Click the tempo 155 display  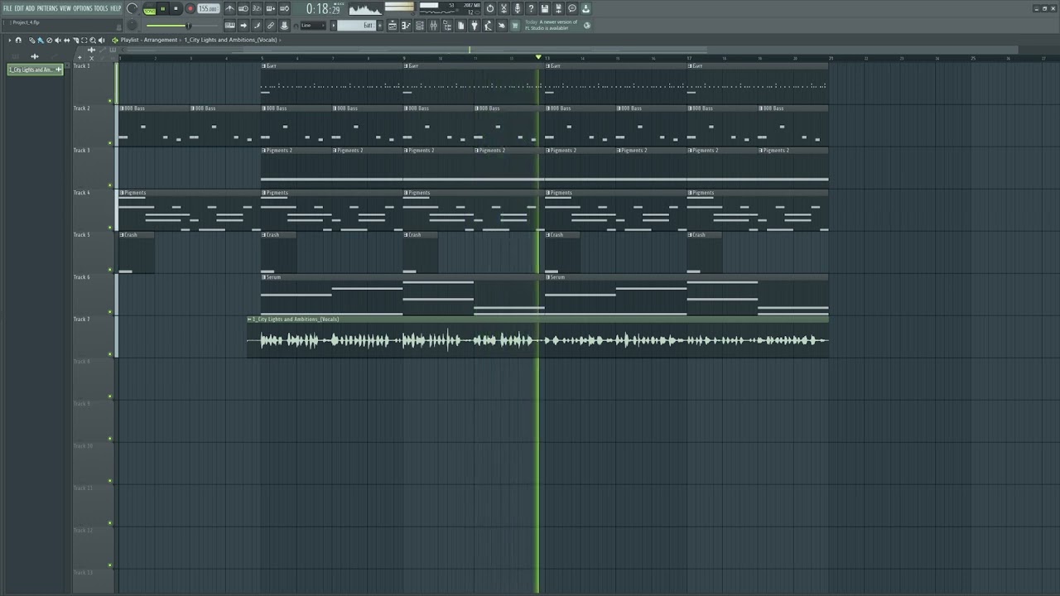209,8
